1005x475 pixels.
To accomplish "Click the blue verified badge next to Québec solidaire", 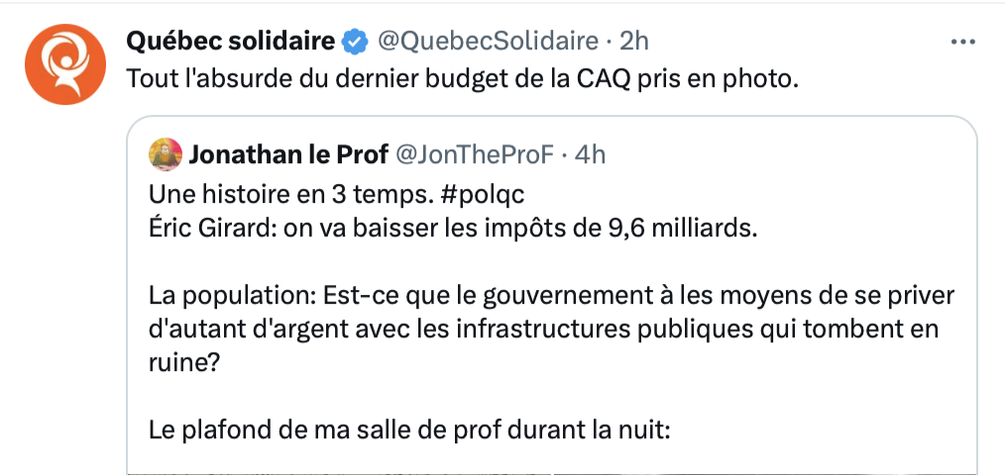I will click(355, 43).
